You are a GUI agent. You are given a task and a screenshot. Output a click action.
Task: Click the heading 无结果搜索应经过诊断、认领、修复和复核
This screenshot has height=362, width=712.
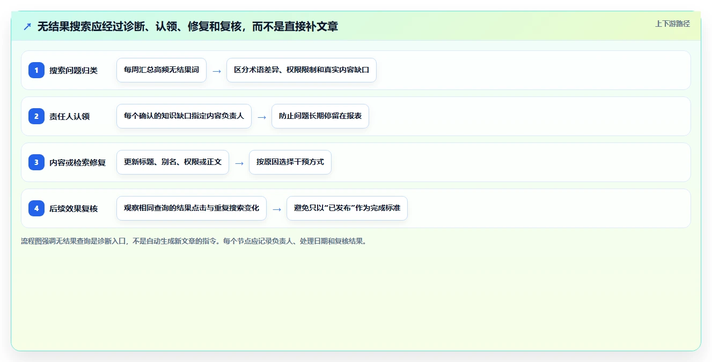[x=188, y=26]
